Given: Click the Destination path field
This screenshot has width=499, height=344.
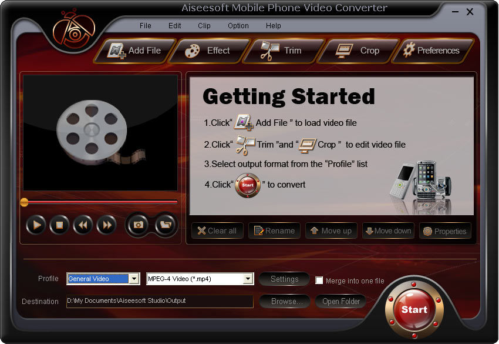Looking at the screenshot, I should (x=160, y=301).
